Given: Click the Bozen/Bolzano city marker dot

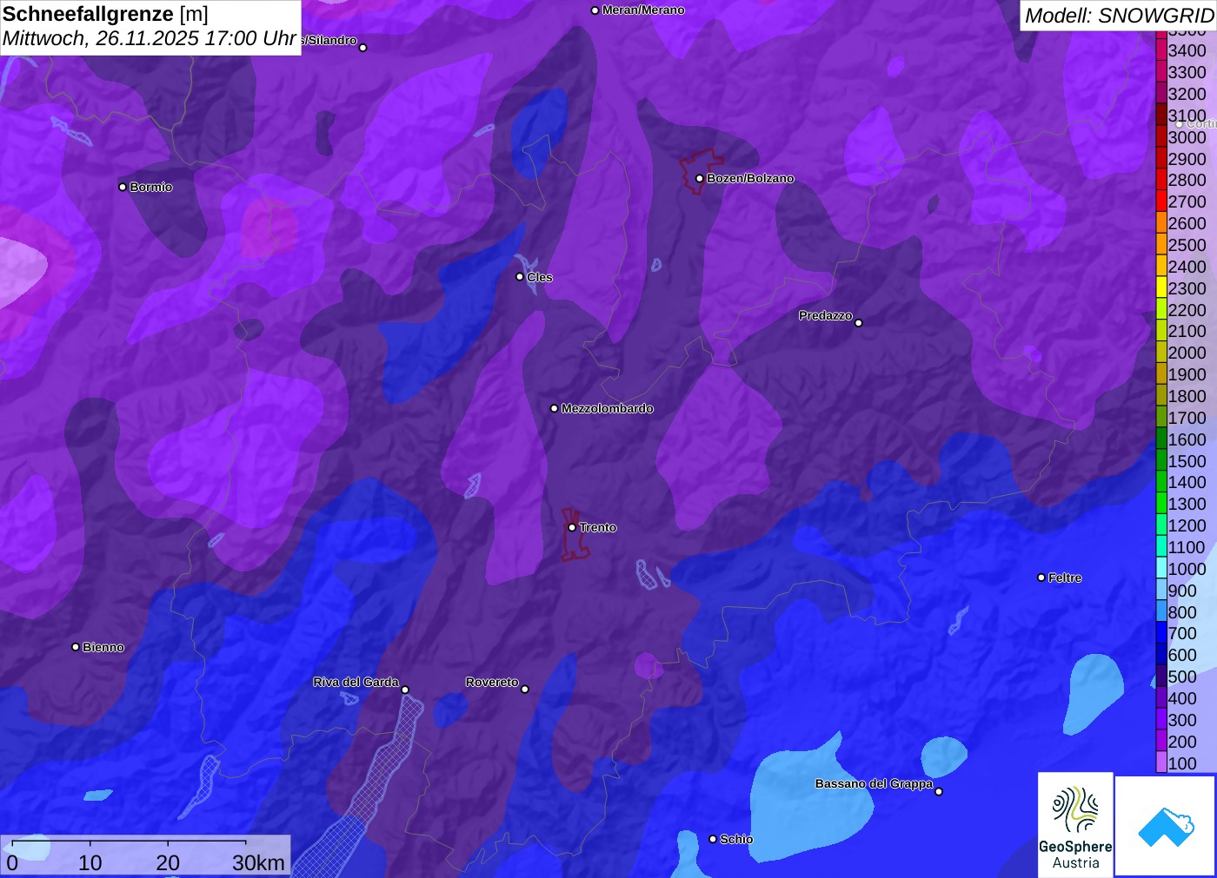Looking at the screenshot, I should (699, 179).
